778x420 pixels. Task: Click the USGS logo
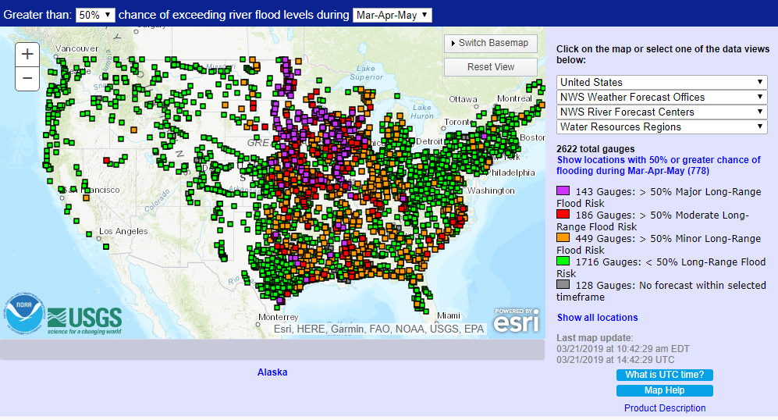coord(84,319)
